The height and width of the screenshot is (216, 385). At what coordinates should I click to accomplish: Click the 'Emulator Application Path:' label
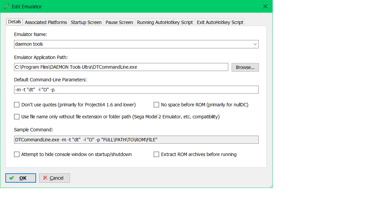coord(41,57)
